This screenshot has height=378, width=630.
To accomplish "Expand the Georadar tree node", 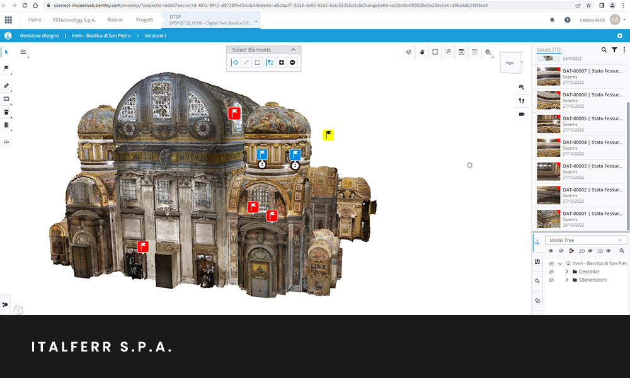I will click(x=566, y=272).
